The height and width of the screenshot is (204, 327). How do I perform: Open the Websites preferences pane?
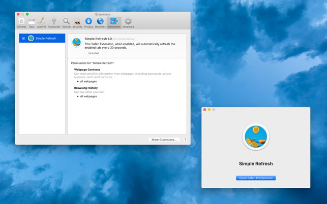pyautogui.click(x=100, y=23)
